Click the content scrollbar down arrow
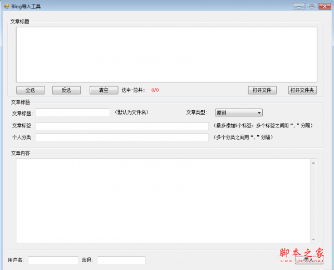The width and height of the screenshot is (334, 270). pos(313,239)
